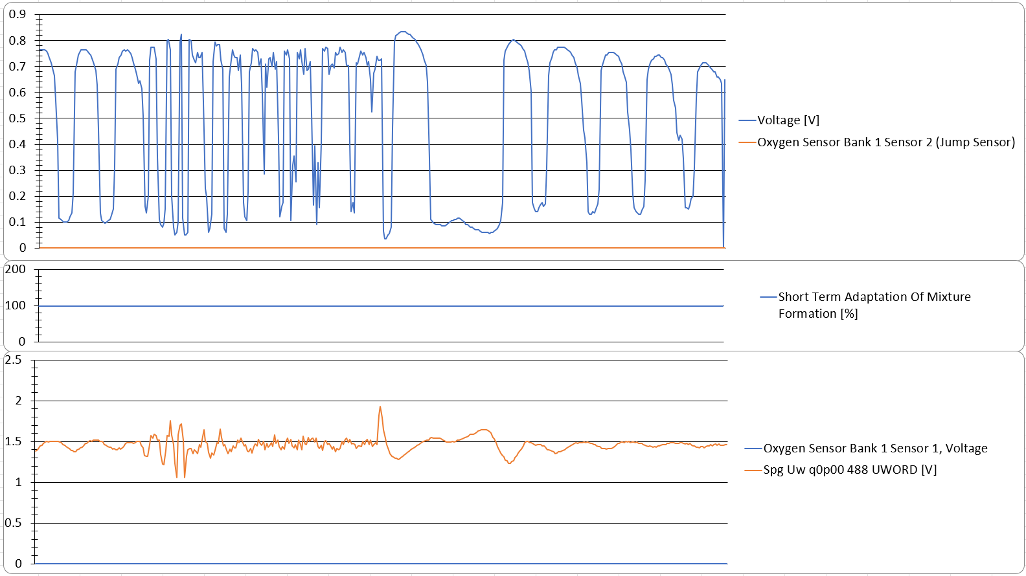Click the 0.7 axis label in top chart
1026x576 pixels.
(17, 66)
